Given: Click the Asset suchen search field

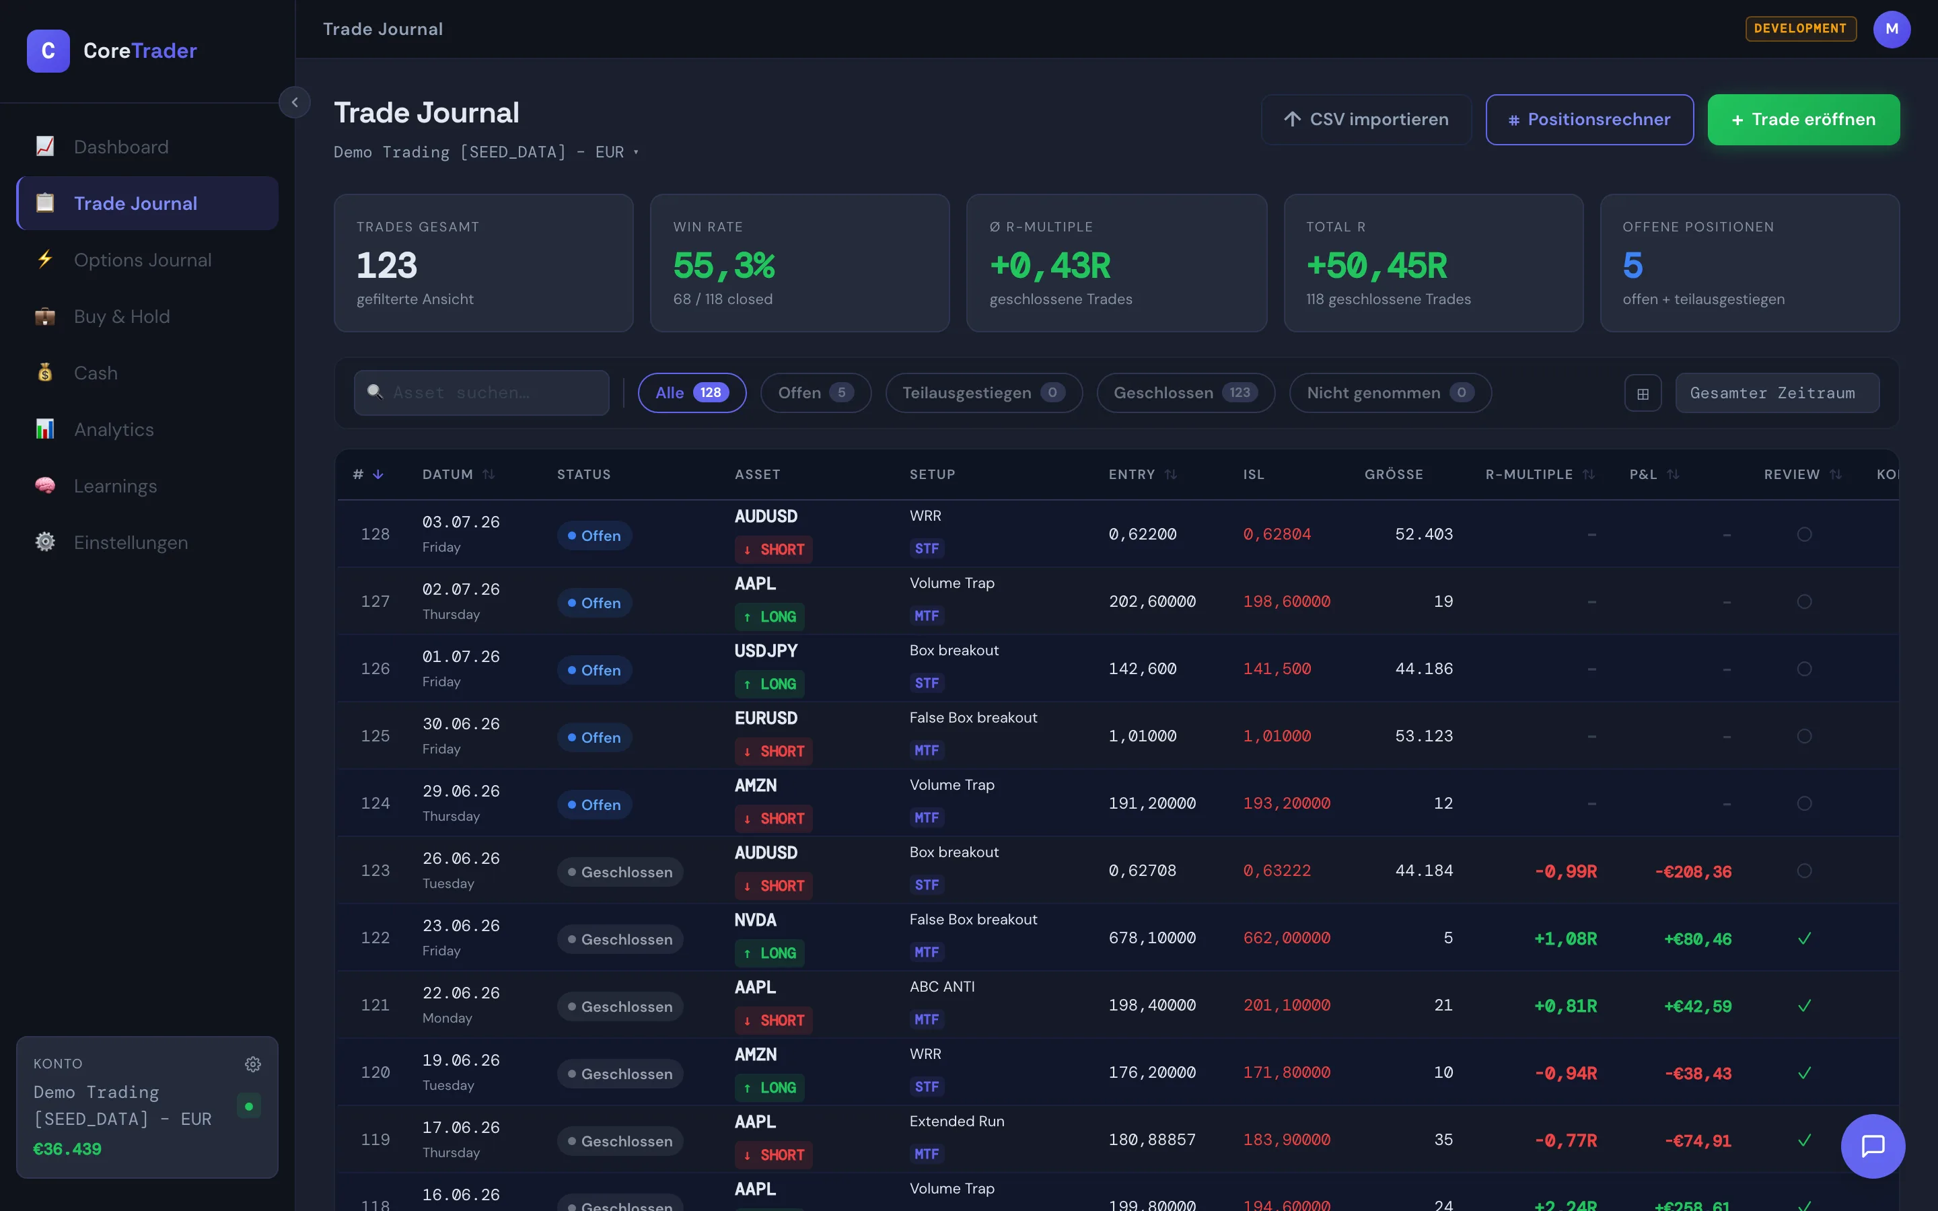Looking at the screenshot, I should tap(481, 394).
